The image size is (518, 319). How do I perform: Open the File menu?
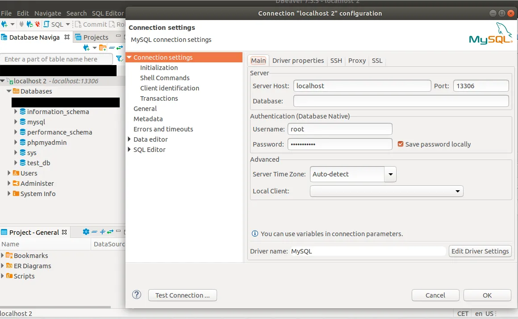pyautogui.click(x=6, y=13)
